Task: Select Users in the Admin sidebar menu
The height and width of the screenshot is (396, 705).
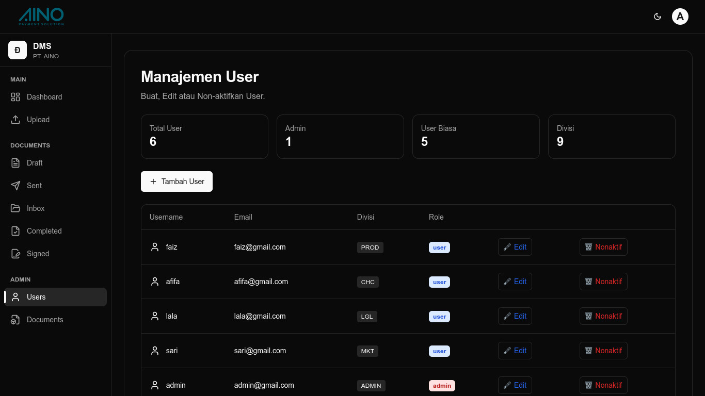Action: pos(36,297)
